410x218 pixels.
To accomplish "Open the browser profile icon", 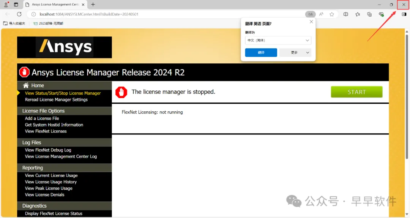I will pyautogui.click(x=6, y=5).
